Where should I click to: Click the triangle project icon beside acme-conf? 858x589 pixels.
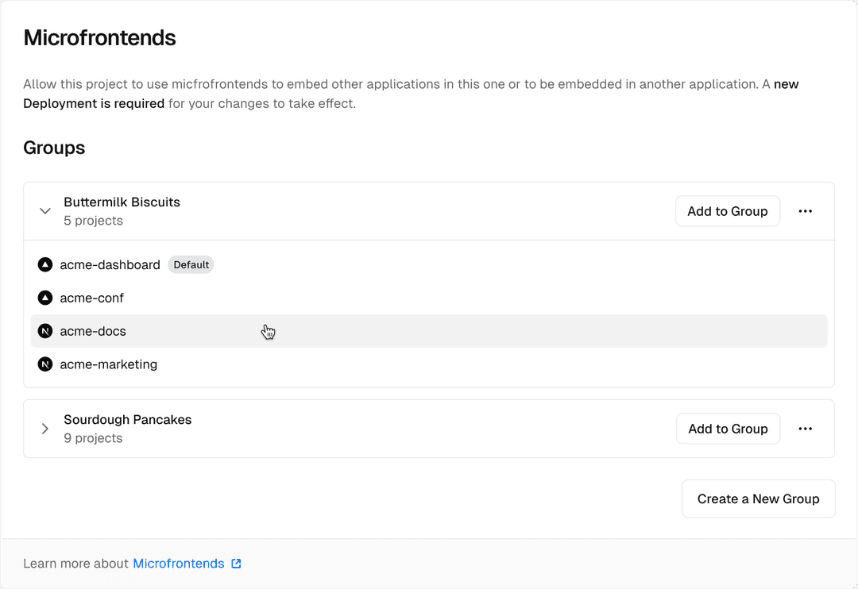click(x=44, y=298)
